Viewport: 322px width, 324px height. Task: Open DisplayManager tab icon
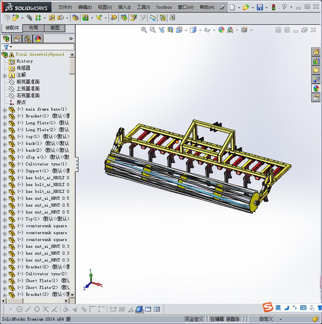[38, 39]
